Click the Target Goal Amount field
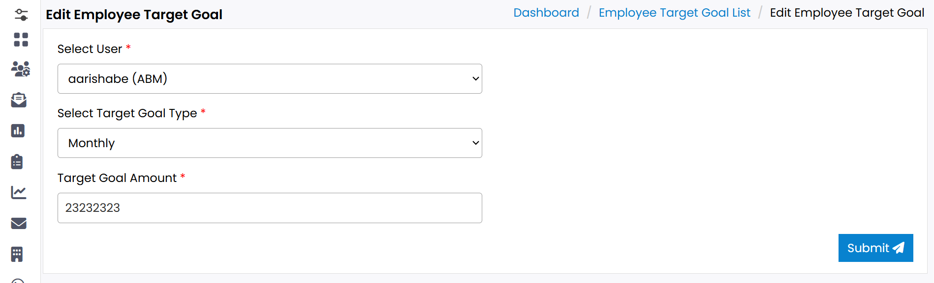The image size is (934, 283). (x=270, y=208)
